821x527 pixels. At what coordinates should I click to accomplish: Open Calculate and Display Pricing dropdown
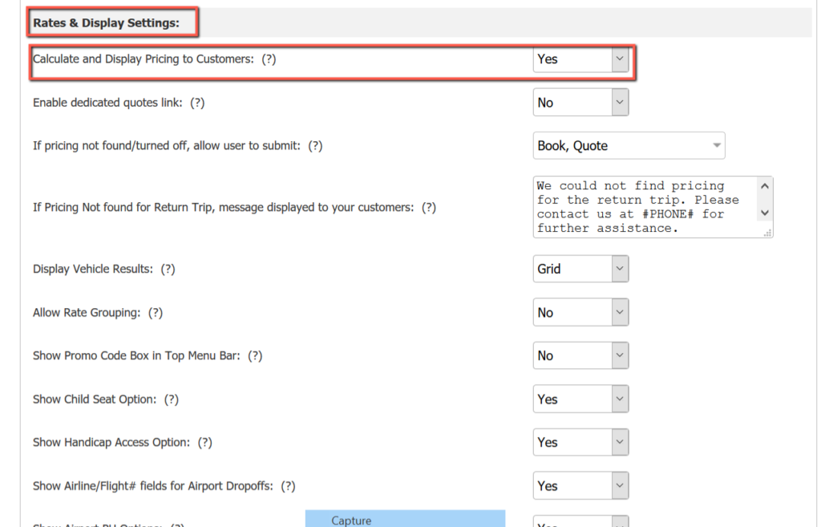580,59
